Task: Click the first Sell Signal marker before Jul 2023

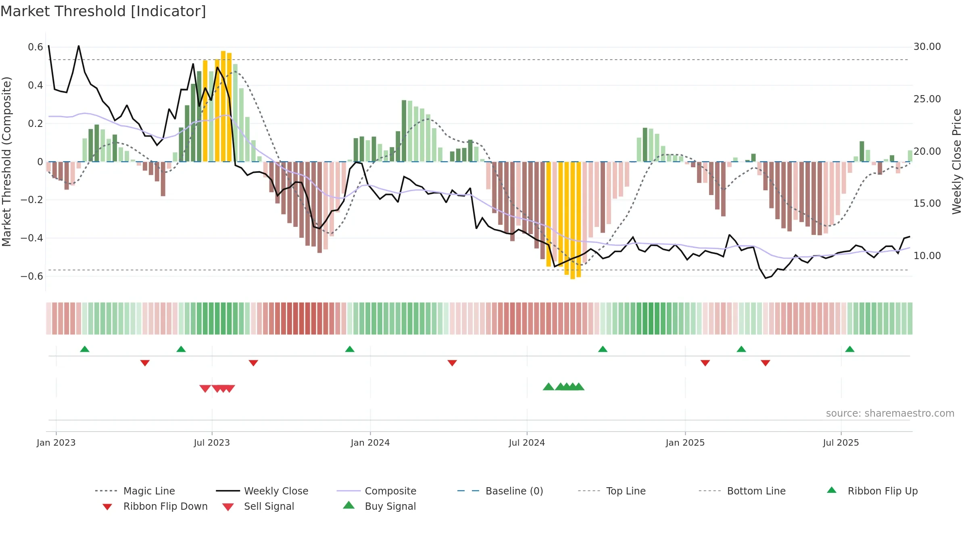Action: point(205,389)
